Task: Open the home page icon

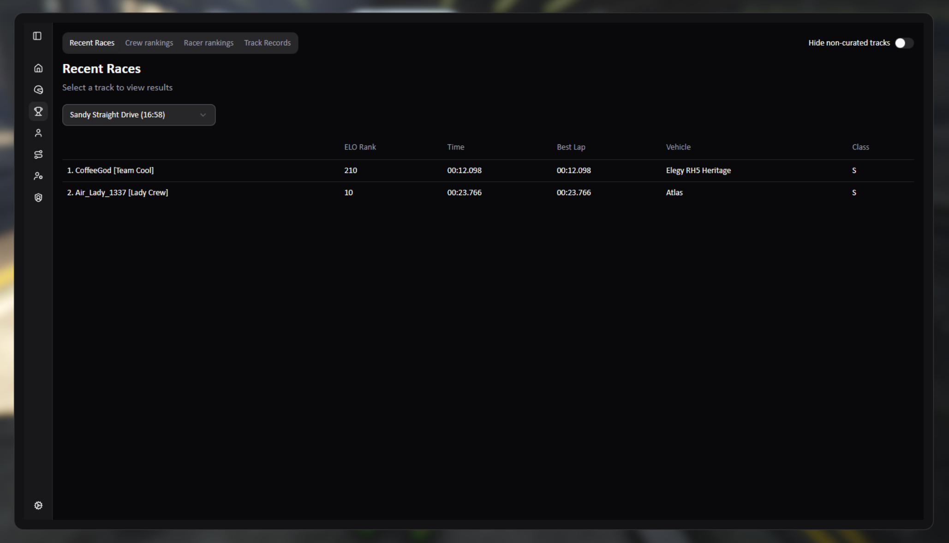Action: point(38,68)
